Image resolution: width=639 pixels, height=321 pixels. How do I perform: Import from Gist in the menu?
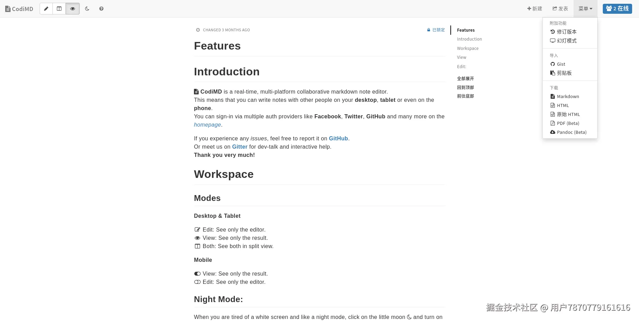coord(561,64)
